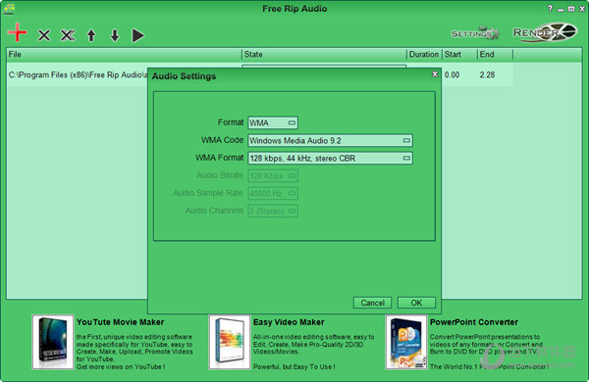Start Render with the film reel button

pos(545,32)
